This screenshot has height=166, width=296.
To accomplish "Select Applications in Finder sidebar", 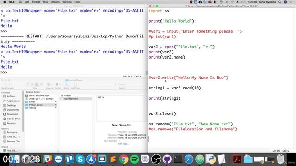I will 13,101.
